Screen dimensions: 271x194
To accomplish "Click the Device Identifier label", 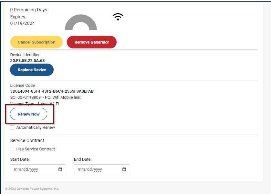I will click(26, 55).
